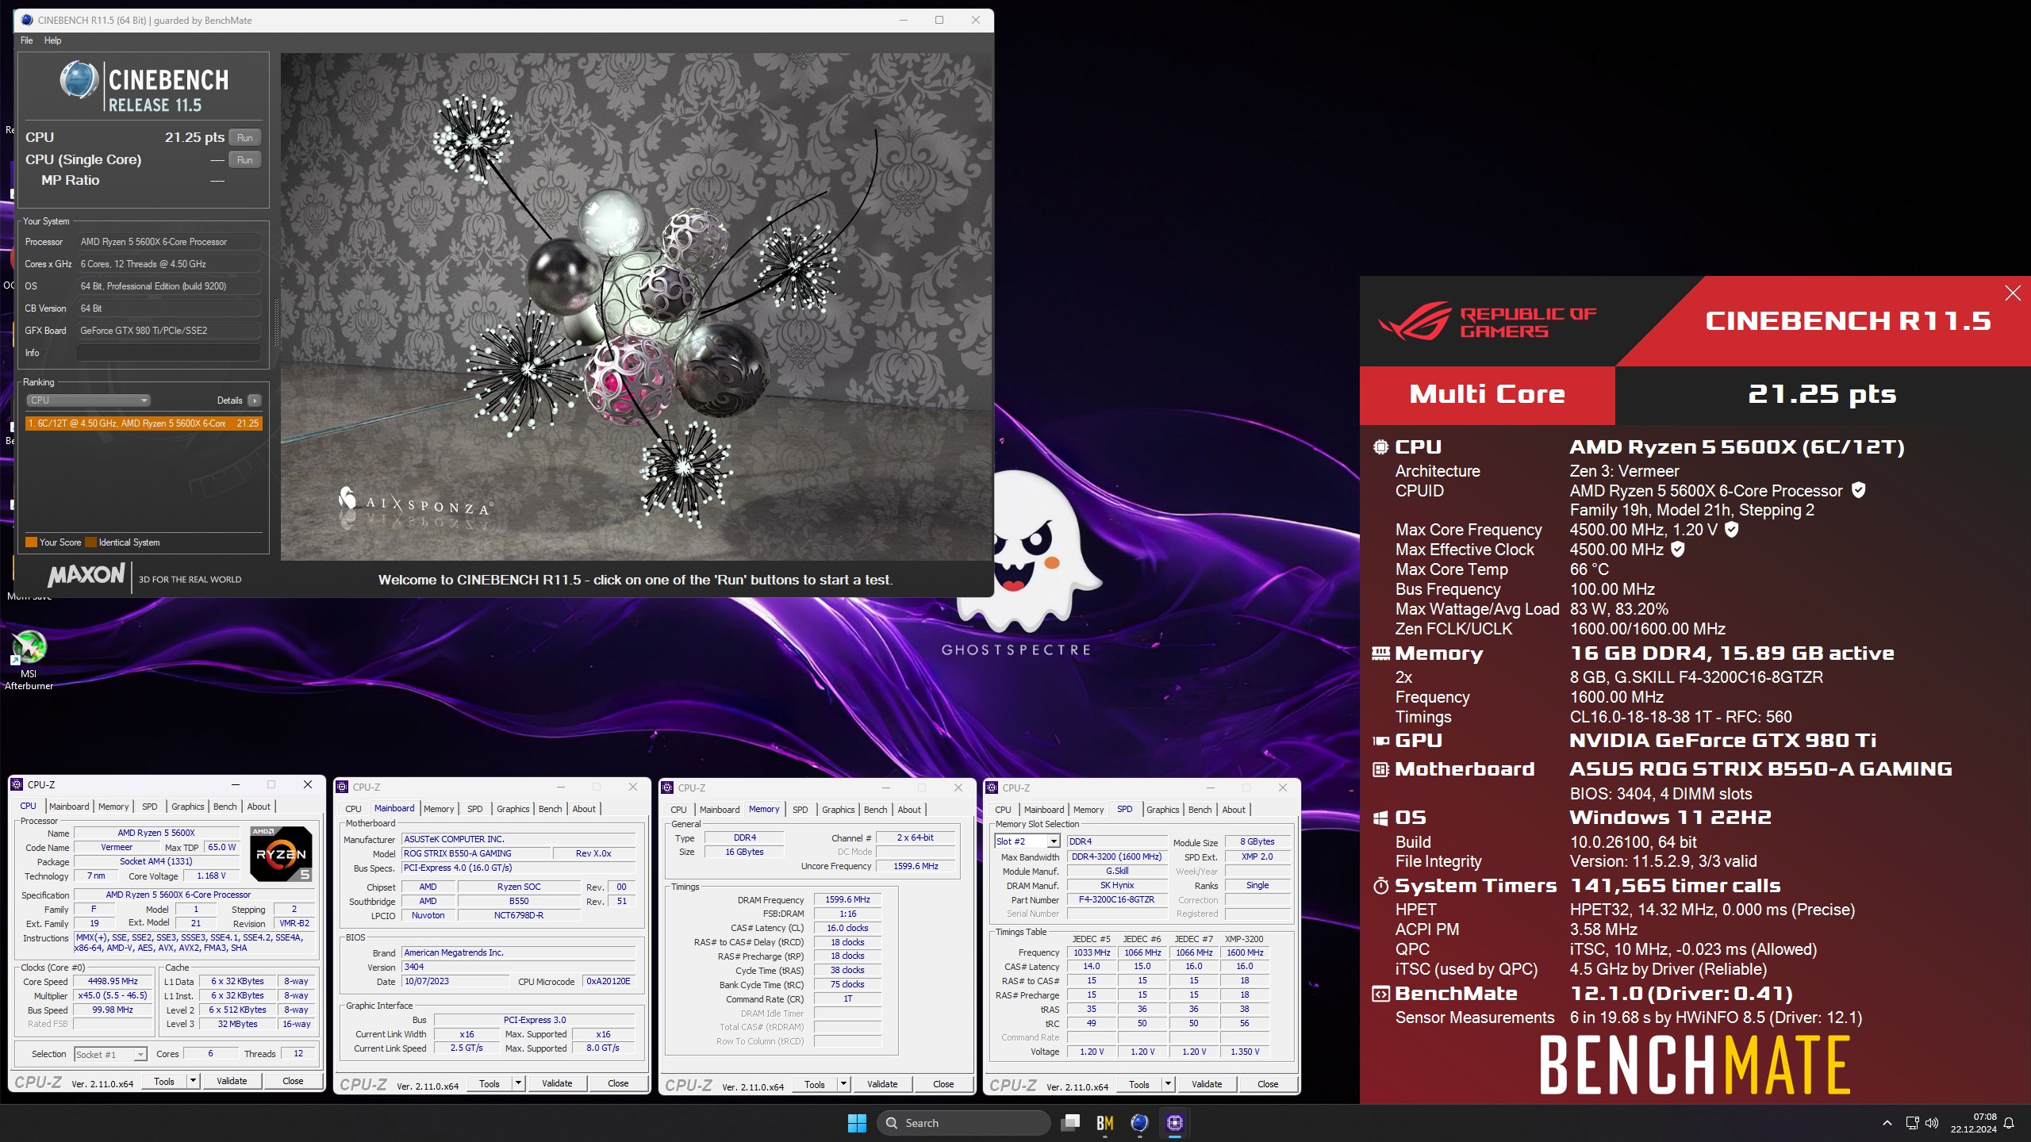2031x1142 pixels.
Task: Open the Cinebench File menu
Action: pyautogui.click(x=26, y=40)
